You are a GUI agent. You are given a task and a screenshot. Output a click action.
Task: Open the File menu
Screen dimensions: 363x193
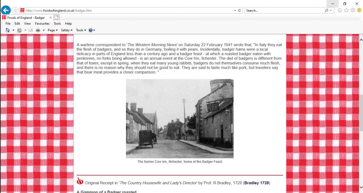coord(8,24)
